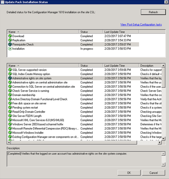The height and width of the screenshot is (179, 169).
Task: Click the green check icon beside Download
Action: tap(10, 36)
